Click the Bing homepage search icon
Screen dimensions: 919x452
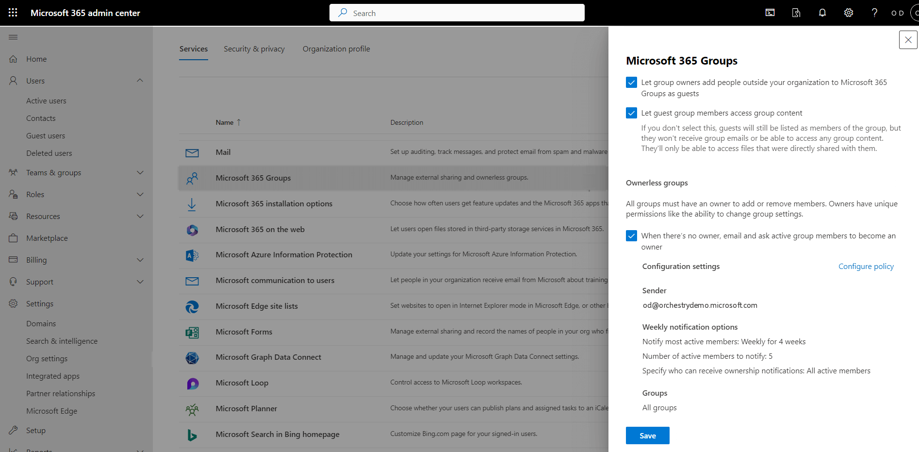tap(192, 435)
